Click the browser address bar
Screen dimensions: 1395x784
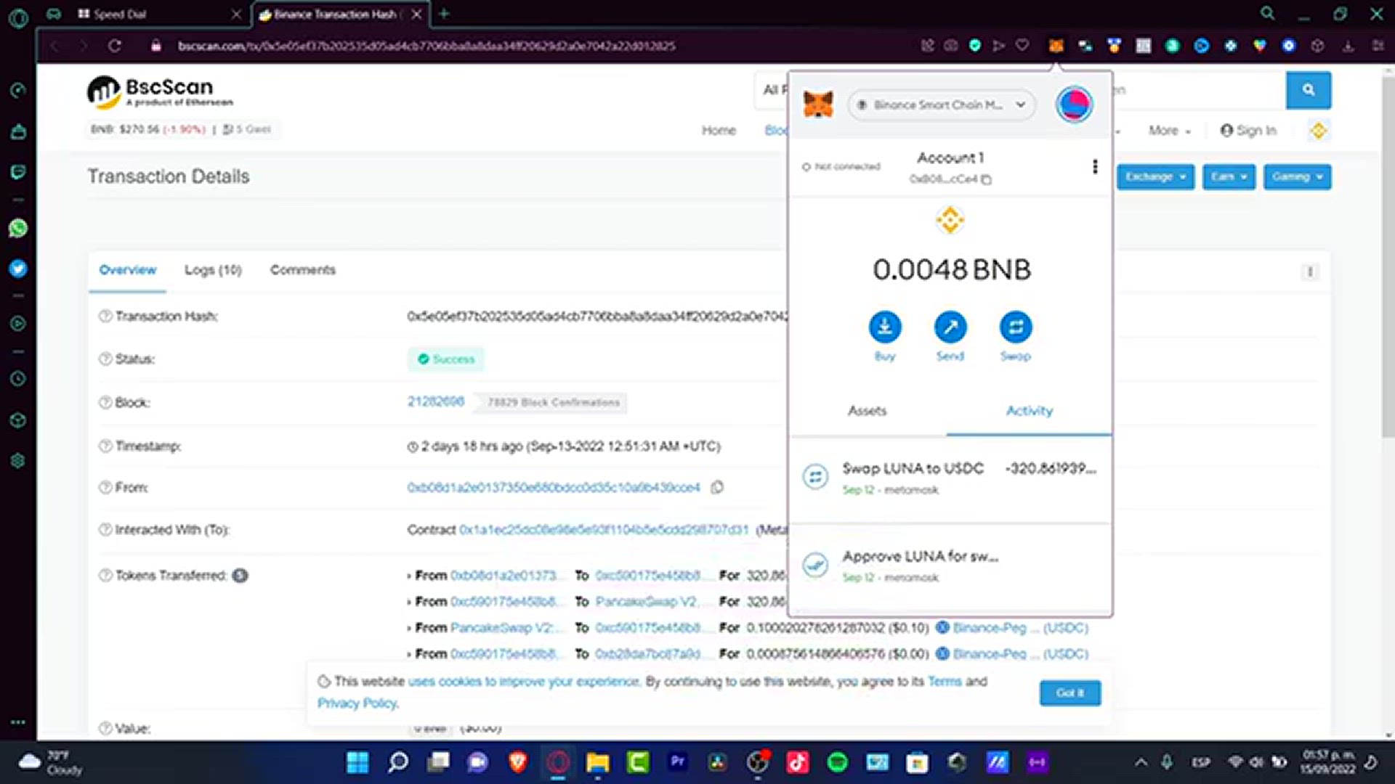coord(426,46)
